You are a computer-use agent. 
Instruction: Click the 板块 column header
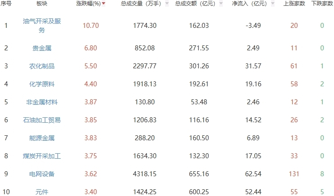click(42, 4)
